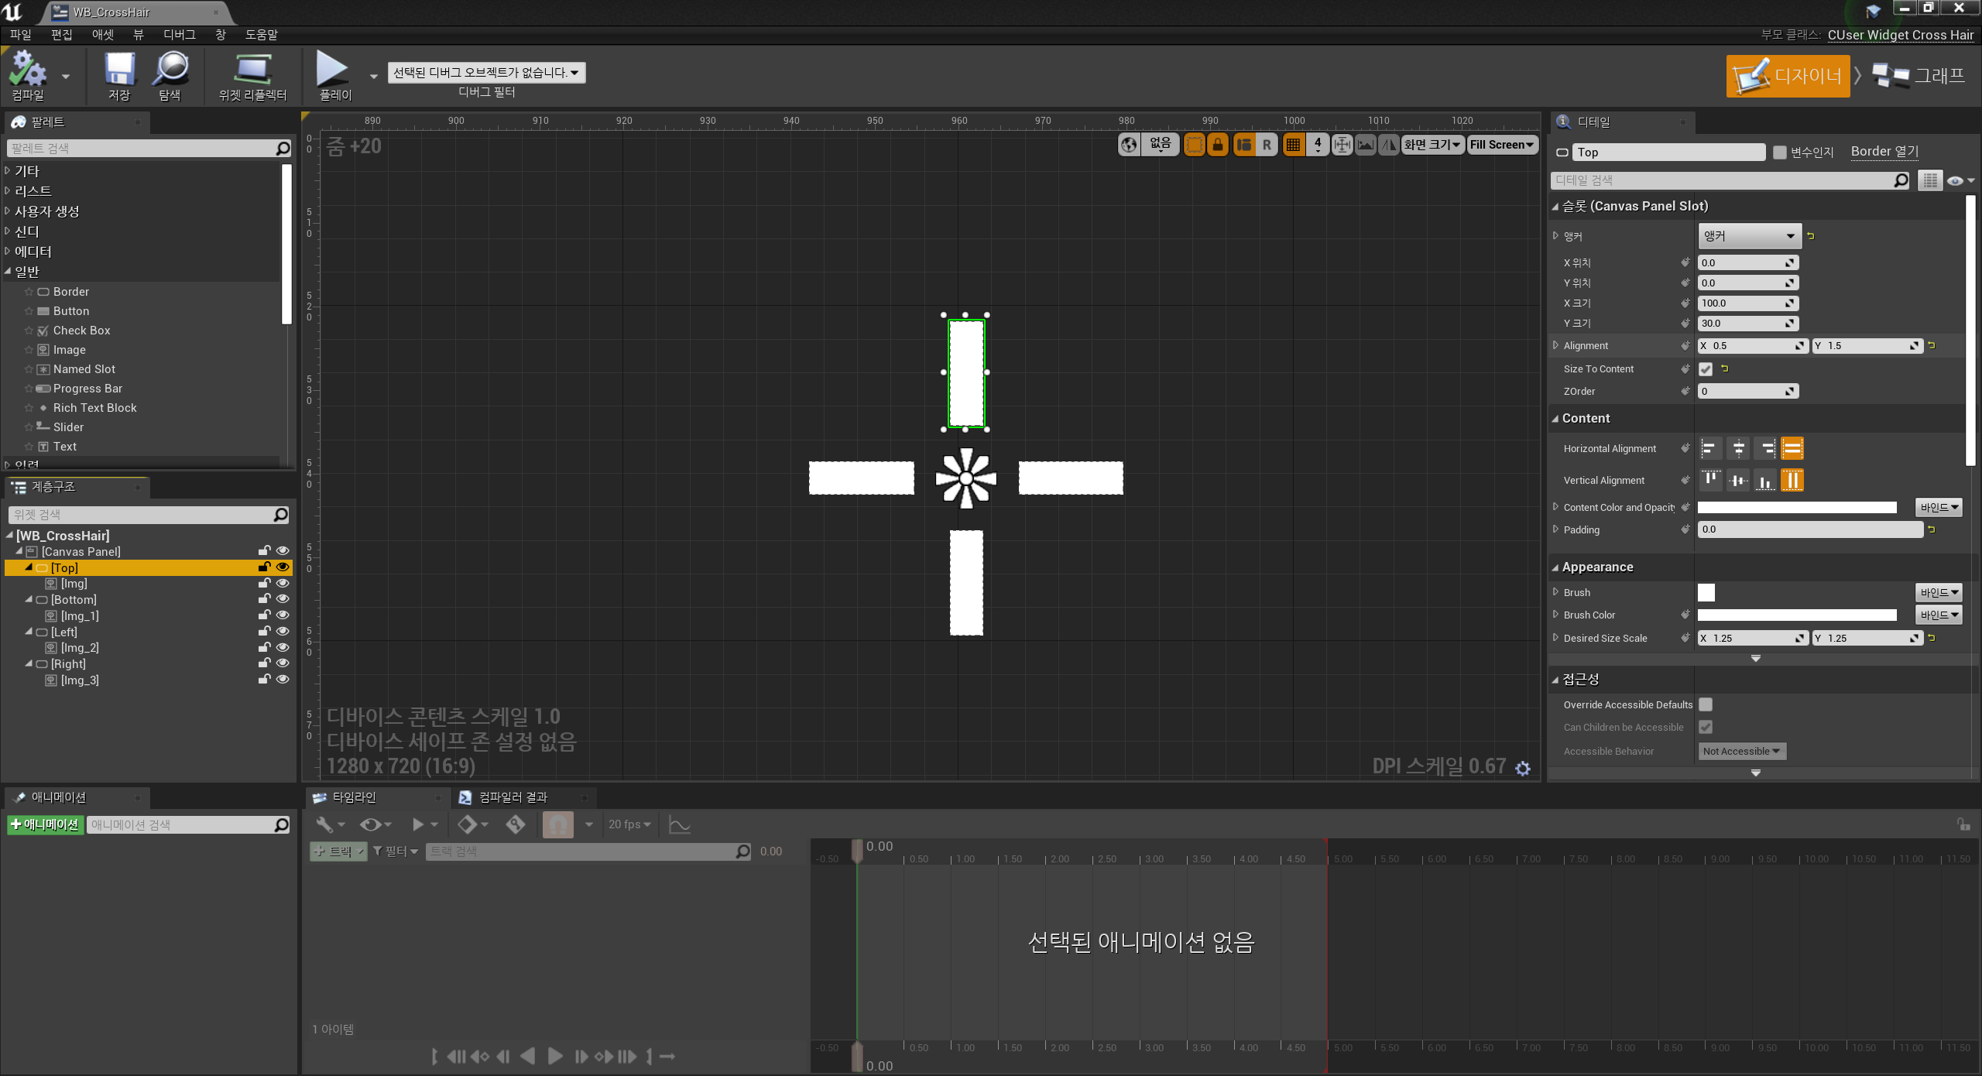Click the DPI scale settings gear
This screenshot has width=1982, height=1076.
click(1522, 768)
